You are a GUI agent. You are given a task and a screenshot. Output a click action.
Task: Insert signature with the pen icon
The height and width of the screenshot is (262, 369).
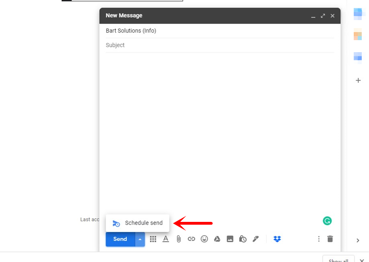click(x=256, y=239)
